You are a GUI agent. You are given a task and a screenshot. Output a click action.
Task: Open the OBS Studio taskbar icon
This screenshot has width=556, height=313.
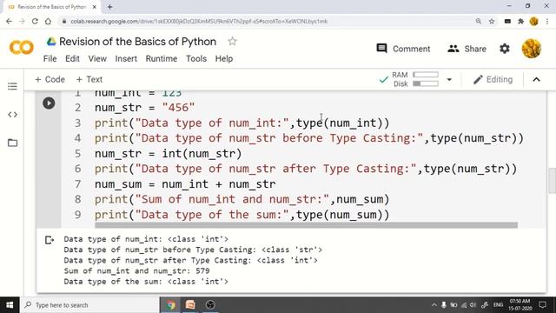coord(210,305)
